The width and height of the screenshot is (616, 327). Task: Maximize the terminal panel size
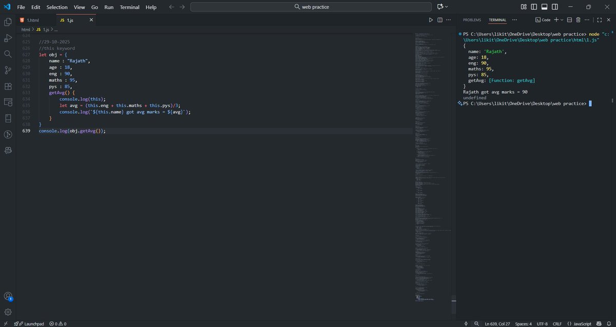[x=599, y=20]
